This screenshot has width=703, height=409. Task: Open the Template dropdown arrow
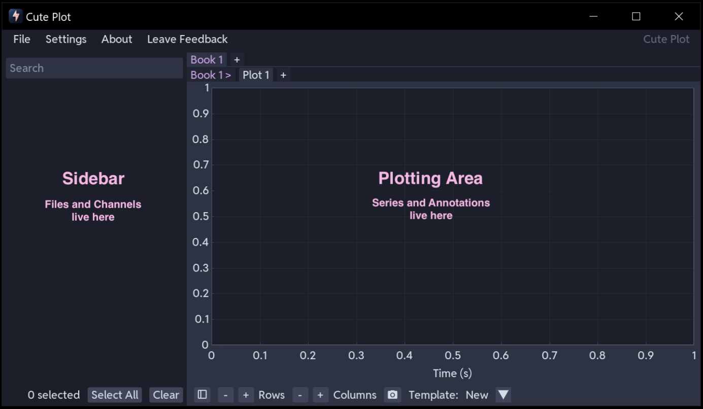[503, 395]
